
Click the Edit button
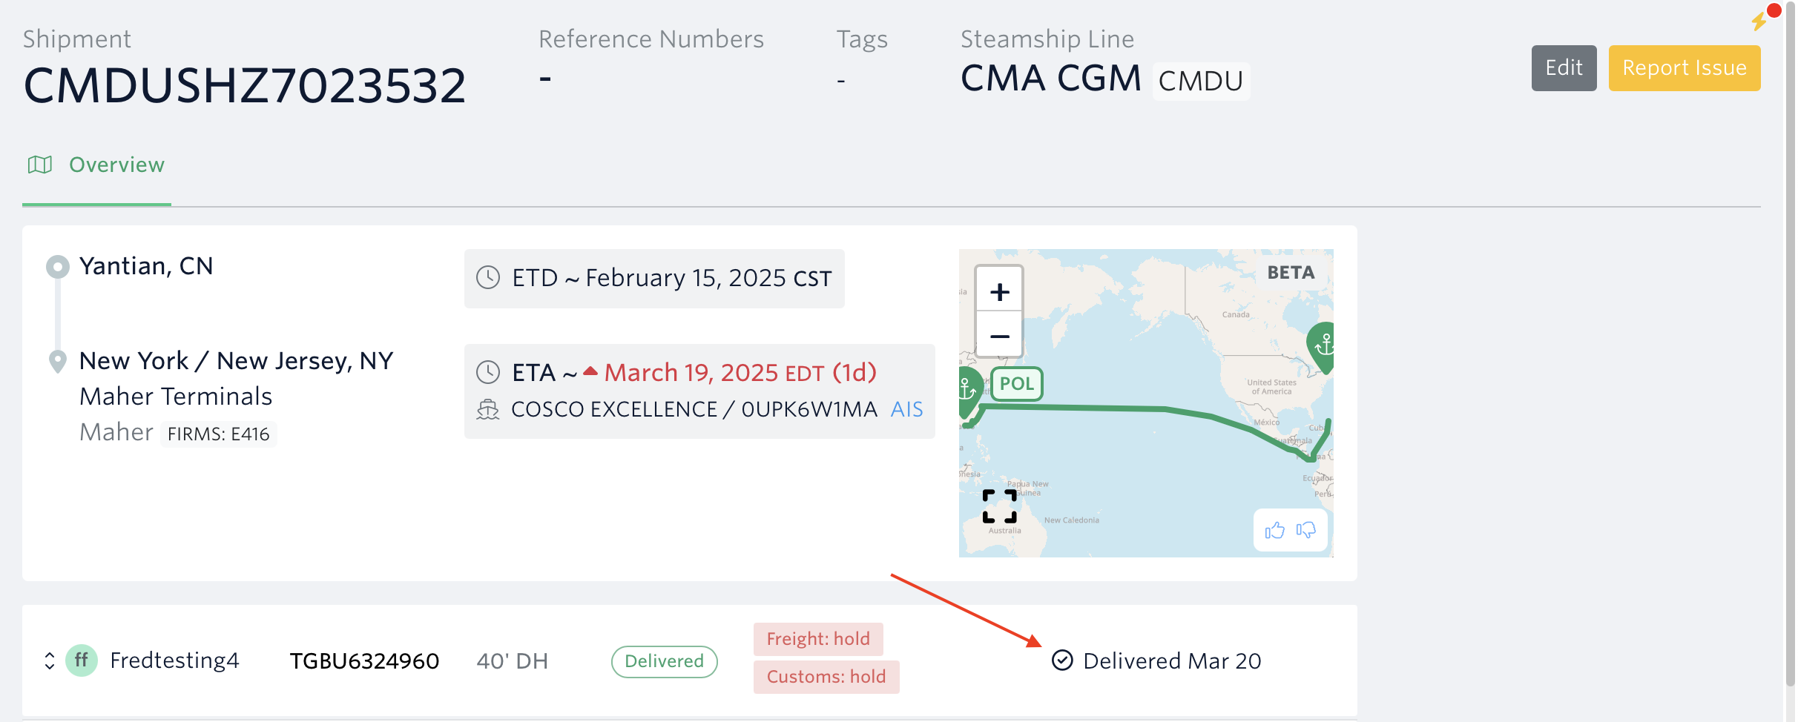(1564, 68)
